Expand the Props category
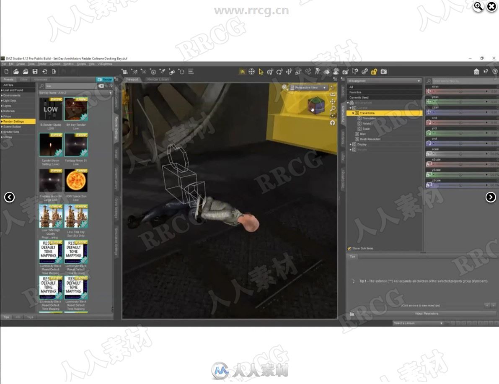Viewport: 499px width, 384px height. (x=2, y=116)
